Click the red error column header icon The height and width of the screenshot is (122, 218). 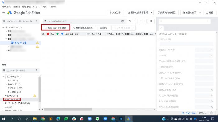(48, 34)
